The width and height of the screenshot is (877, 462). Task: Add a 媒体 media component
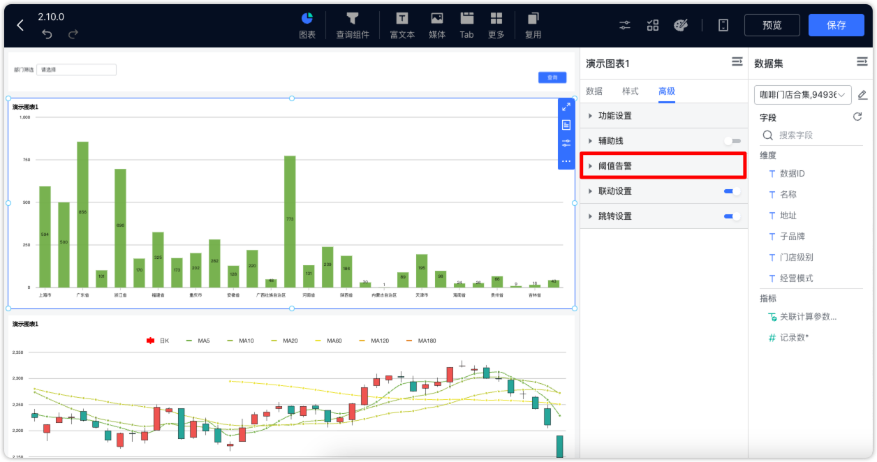(x=437, y=25)
